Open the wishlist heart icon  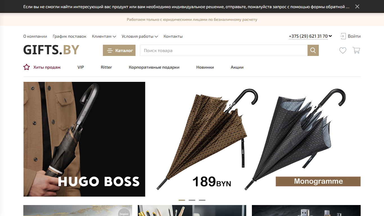coord(343,50)
